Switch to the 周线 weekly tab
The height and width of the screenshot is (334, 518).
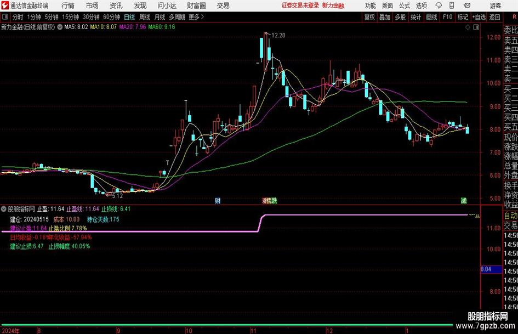click(x=145, y=17)
